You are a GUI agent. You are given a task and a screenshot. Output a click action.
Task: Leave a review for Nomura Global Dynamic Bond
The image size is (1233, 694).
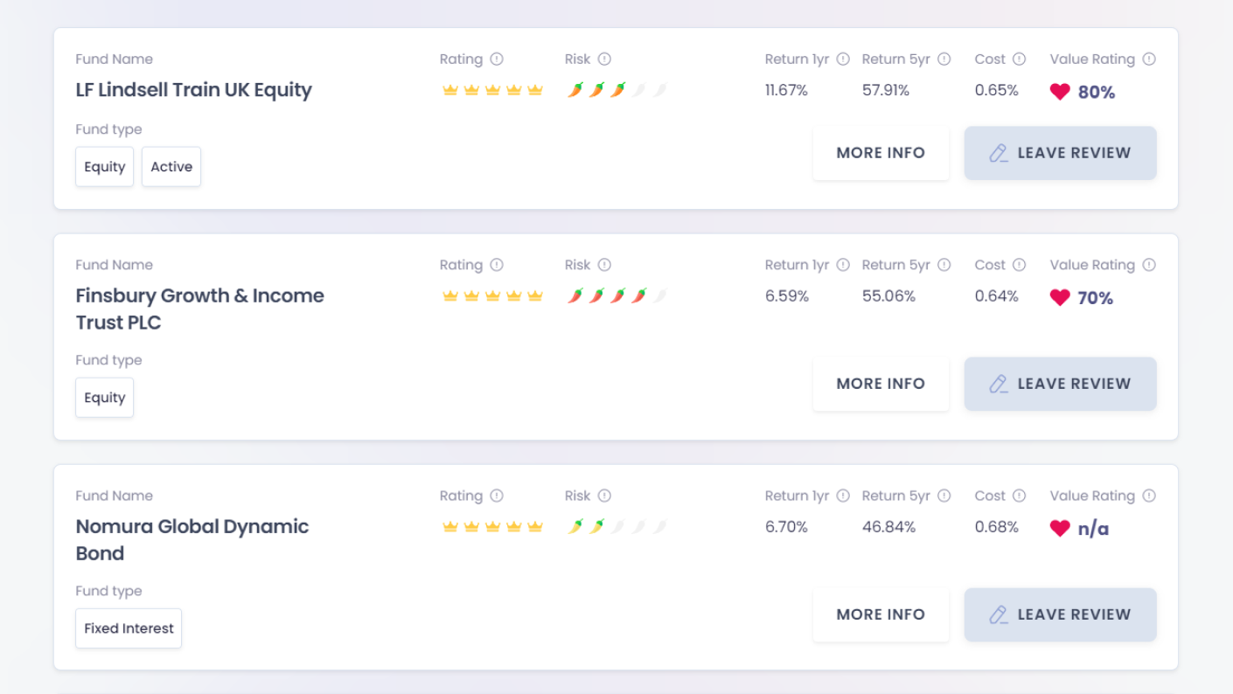point(1060,614)
